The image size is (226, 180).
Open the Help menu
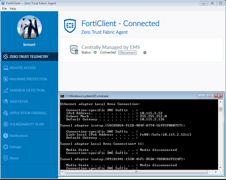(13, 9)
